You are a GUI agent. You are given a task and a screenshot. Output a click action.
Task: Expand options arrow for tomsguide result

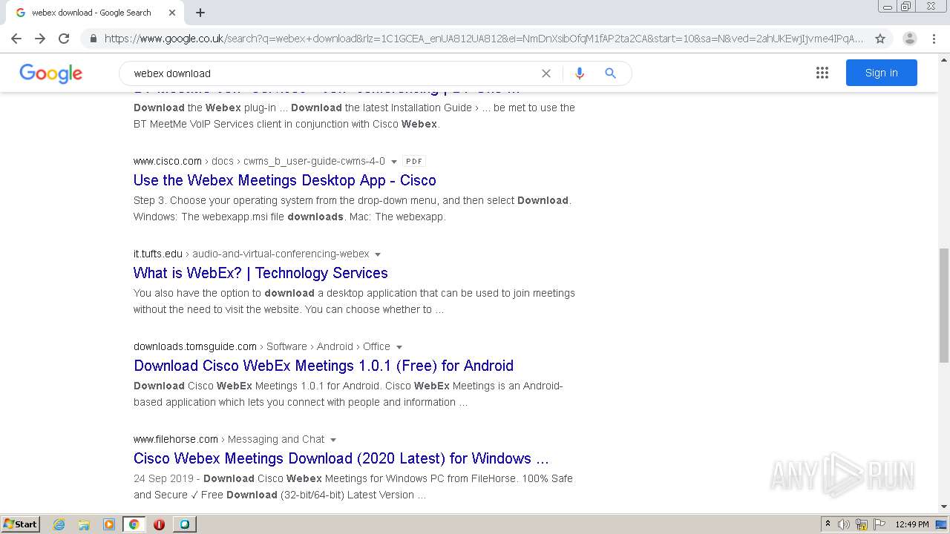coord(399,347)
